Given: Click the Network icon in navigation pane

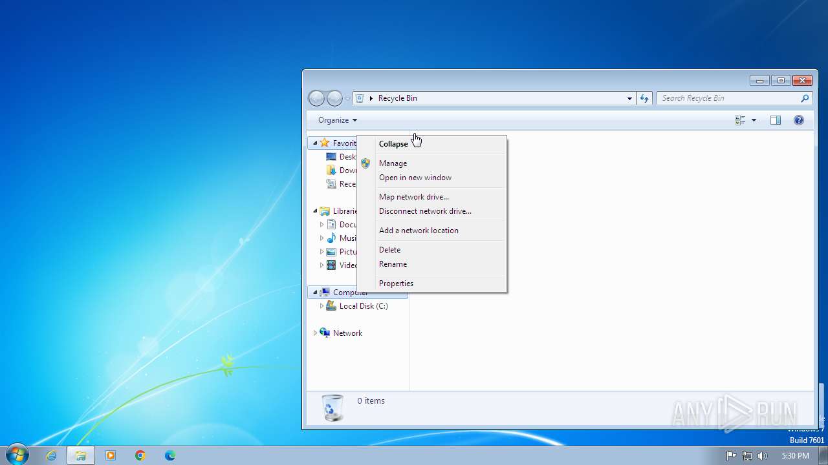Looking at the screenshot, I should click(325, 333).
